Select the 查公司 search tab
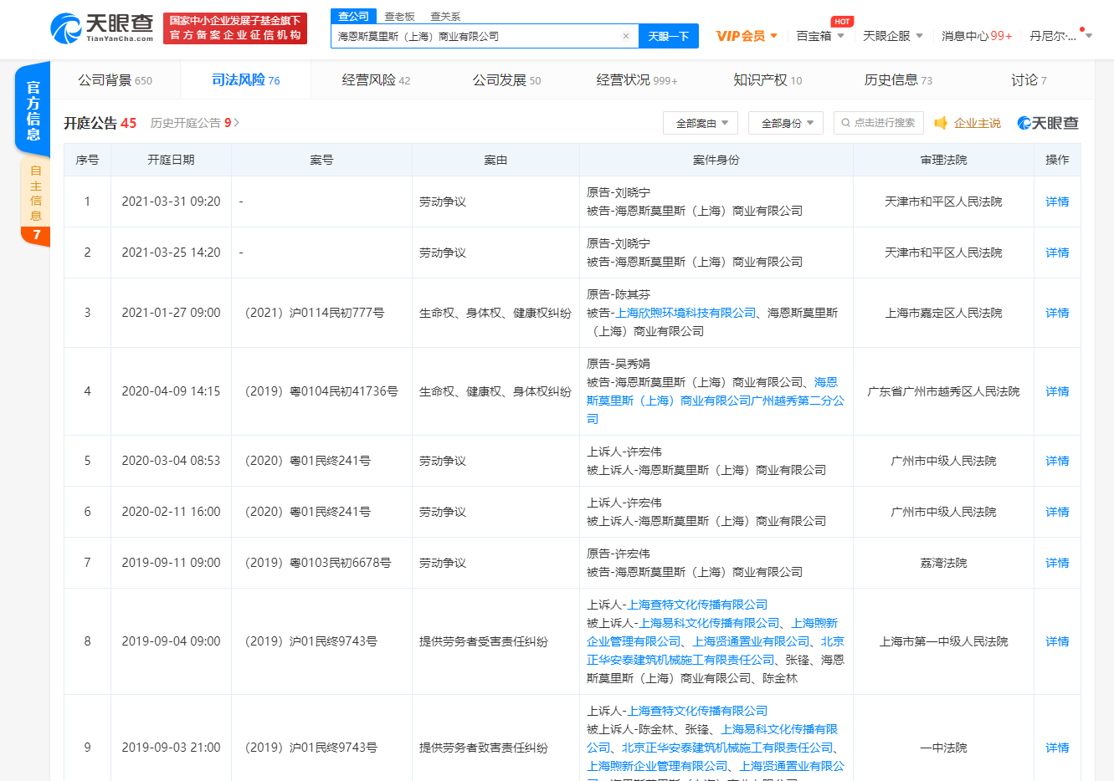Viewport: 1114px width, 781px height. 354,17
